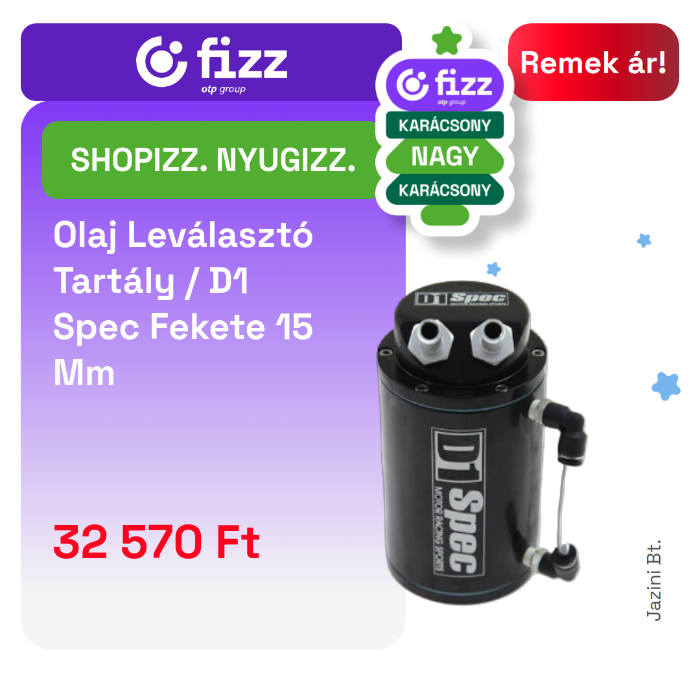Screen dimensions: 700x700
Task: Open the Olaj Leválasztó Tartály product title
Action: 183,303
